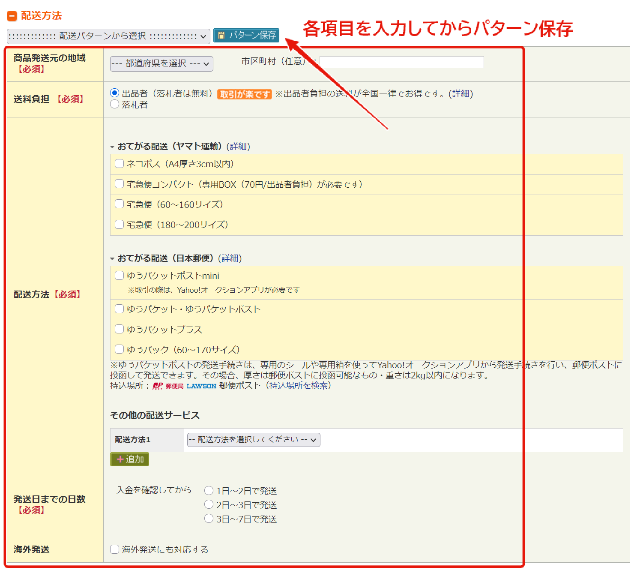Check the 宅急便コンパクト option

click(120, 184)
